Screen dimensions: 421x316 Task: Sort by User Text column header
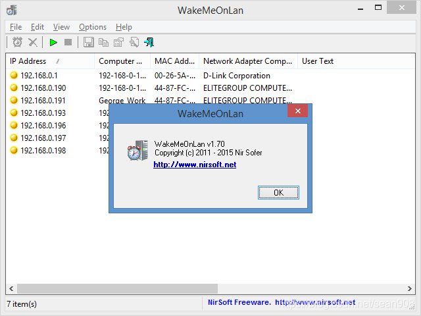point(318,61)
